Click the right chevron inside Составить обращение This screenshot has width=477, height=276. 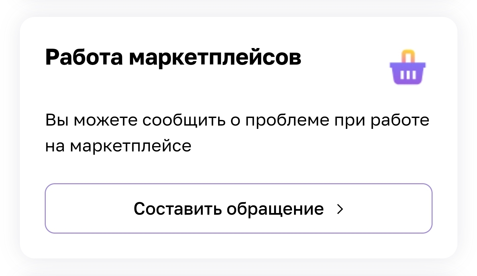click(x=340, y=209)
